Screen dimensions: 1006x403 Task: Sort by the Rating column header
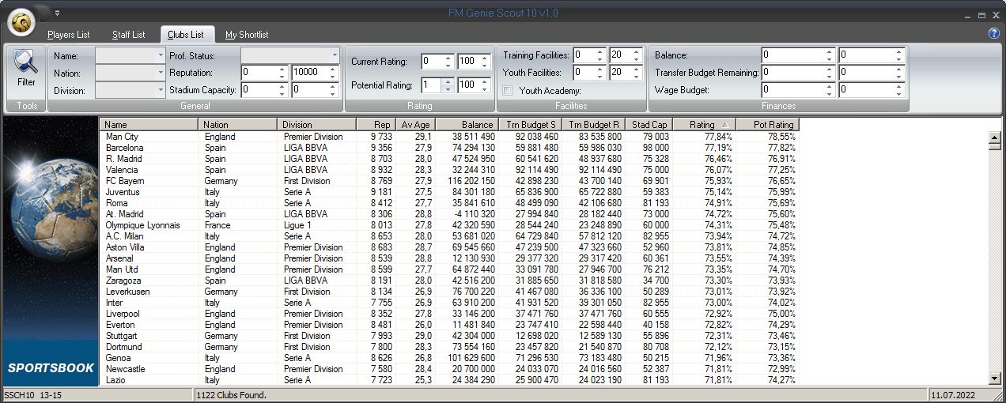(x=703, y=125)
